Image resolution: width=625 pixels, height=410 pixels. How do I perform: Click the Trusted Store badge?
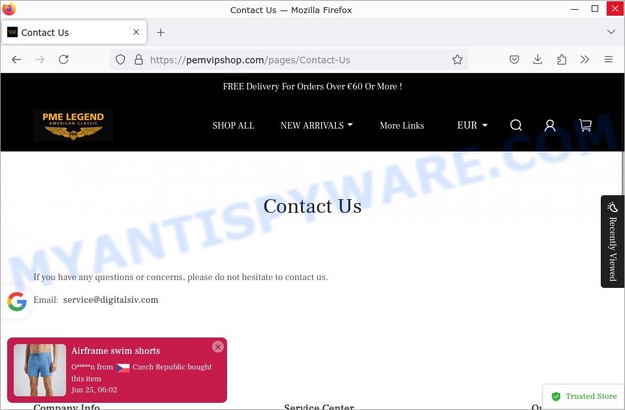tap(584, 396)
